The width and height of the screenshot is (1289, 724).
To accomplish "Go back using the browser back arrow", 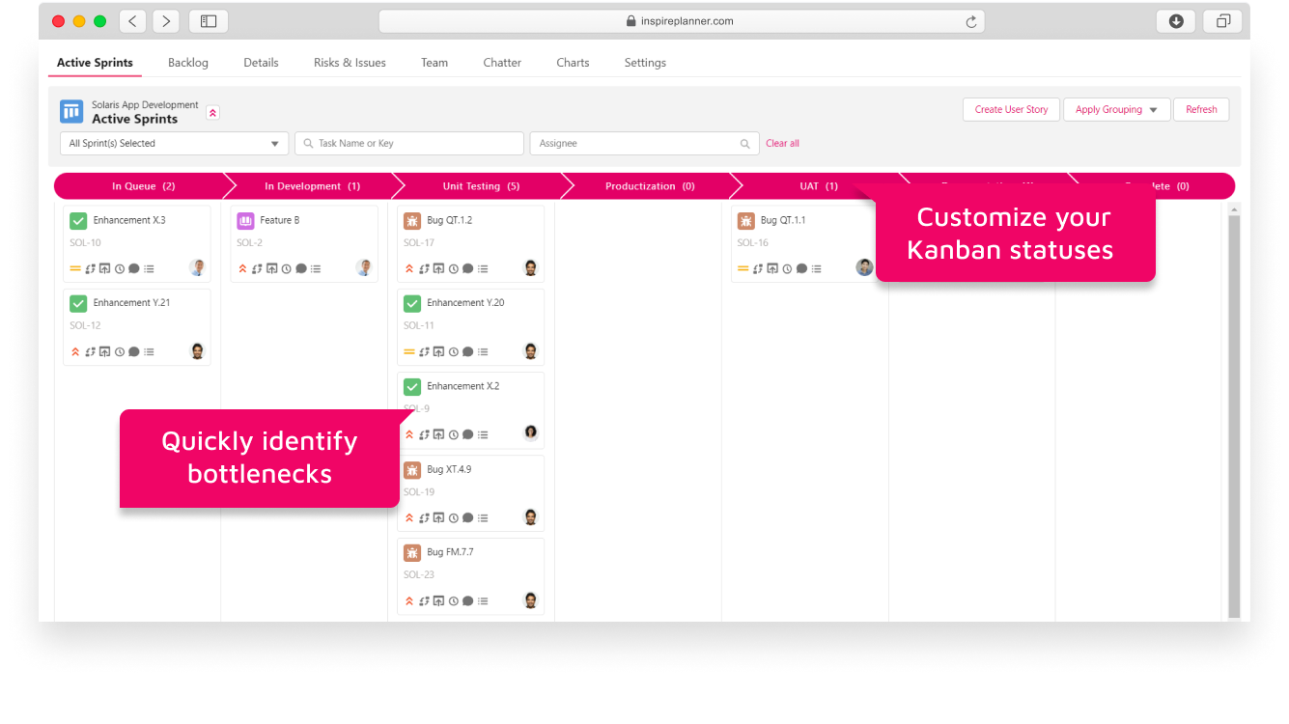I will click(x=133, y=20).
